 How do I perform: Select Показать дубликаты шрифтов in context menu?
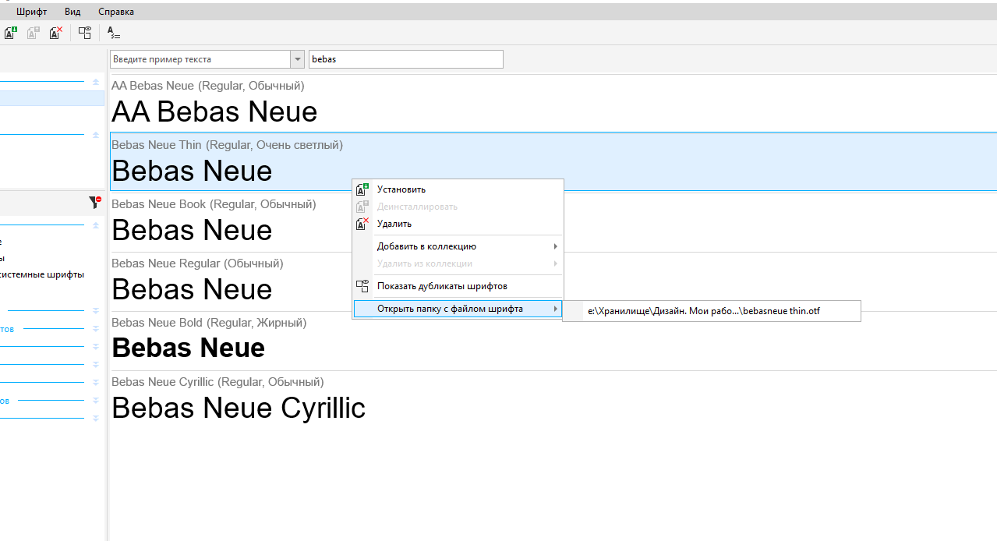[x=458, y=286]
